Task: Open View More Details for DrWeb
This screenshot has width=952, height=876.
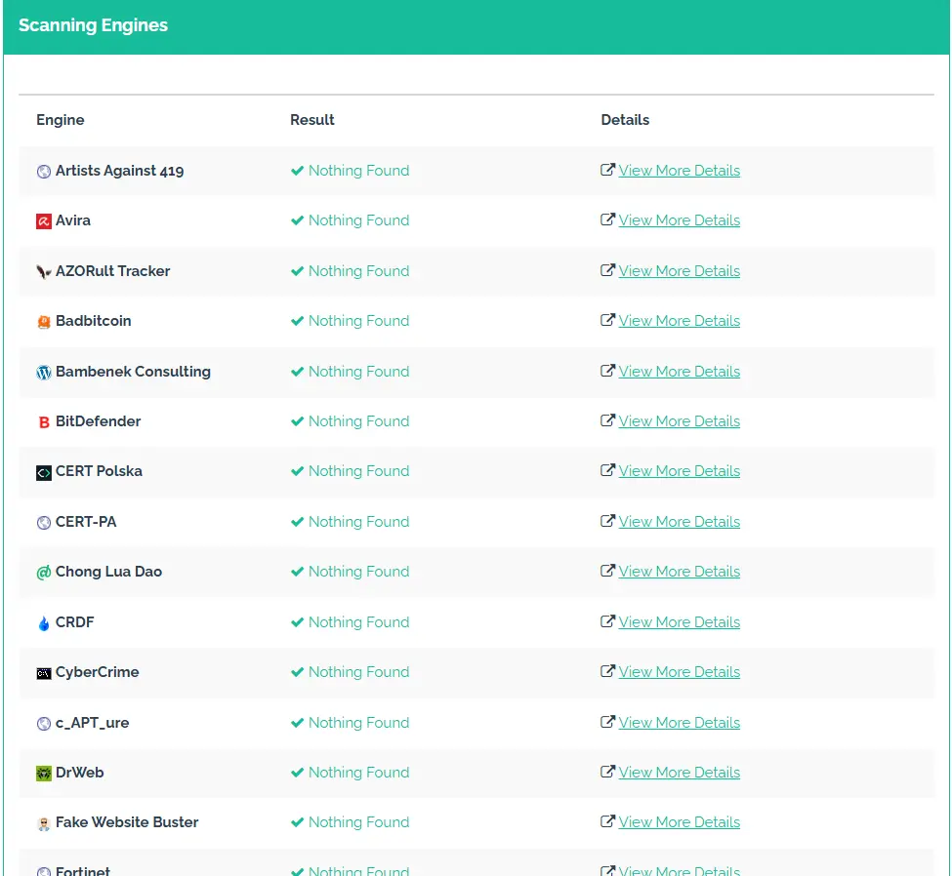Action: [x=680, y=773]
